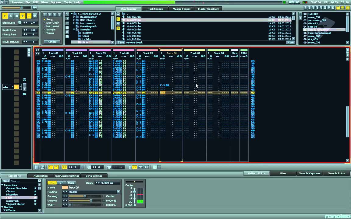This screenshot has width=351, height=219.
Task: Toggle the metronome button
Action: point(35,16)
